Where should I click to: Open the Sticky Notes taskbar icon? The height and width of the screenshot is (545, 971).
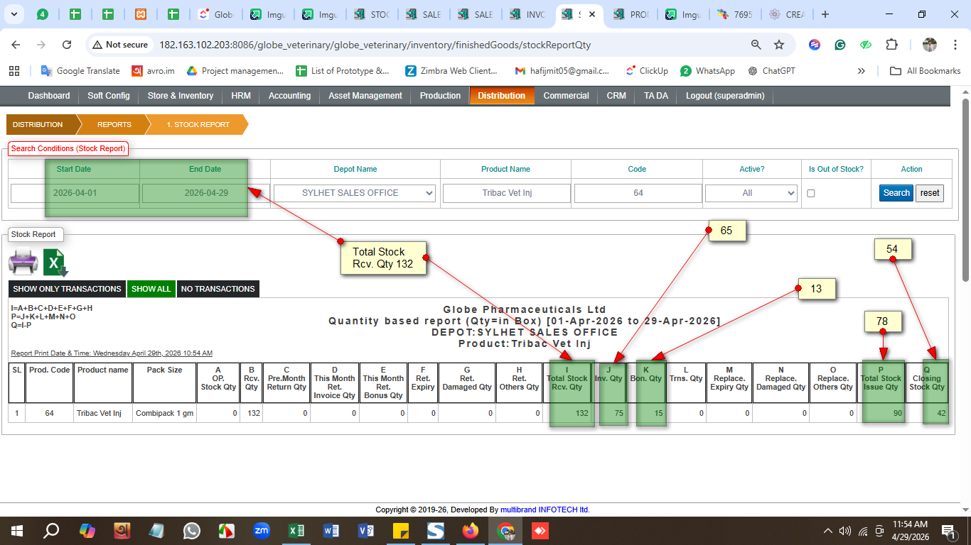401,531
